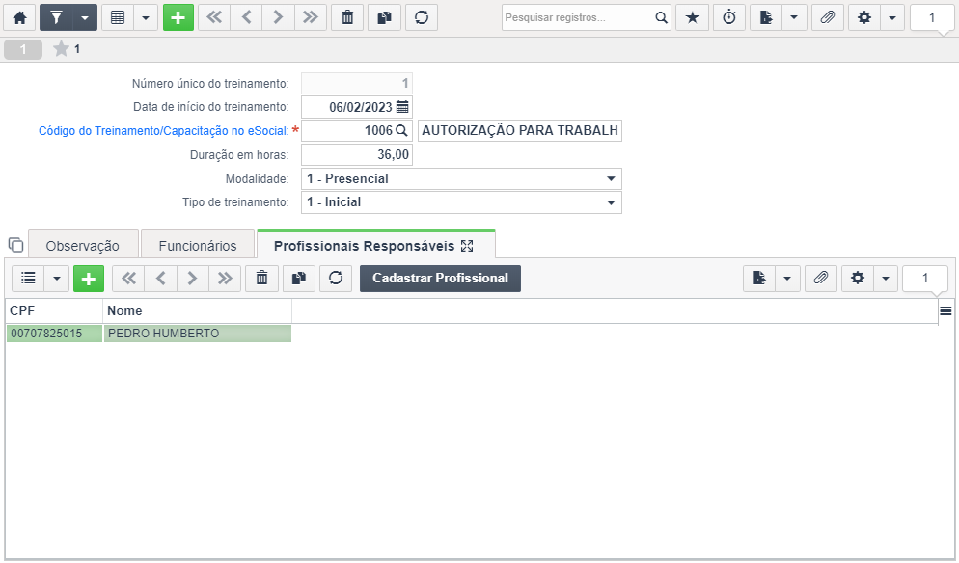Go to home via house icon
959x563 pixels.
click(19, 17)
